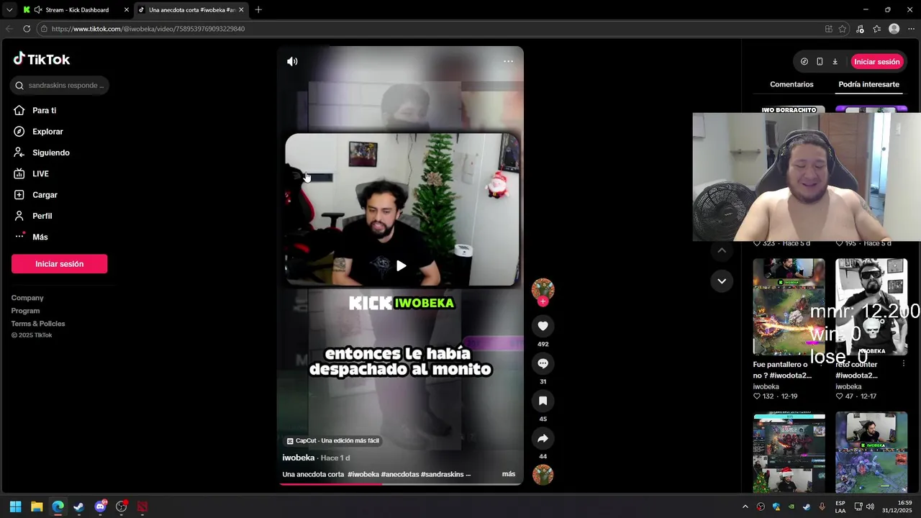
Task: Go back in browser history
Action: (x=9, y=29)
